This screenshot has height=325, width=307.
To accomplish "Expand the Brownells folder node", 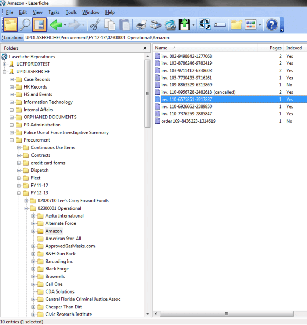I will pos(34,276).
